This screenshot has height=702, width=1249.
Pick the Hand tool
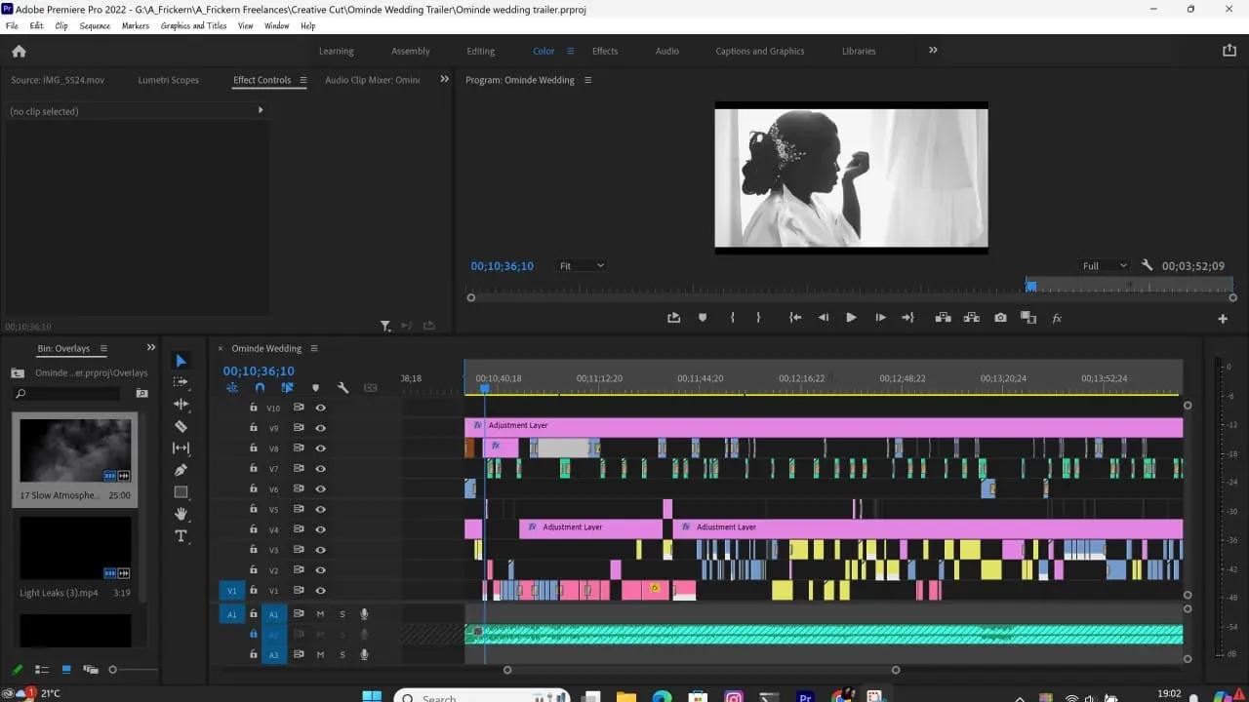(x=181, y=514)
